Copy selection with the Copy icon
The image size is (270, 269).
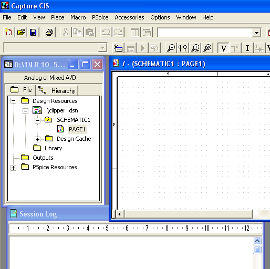tap(77, 32)
